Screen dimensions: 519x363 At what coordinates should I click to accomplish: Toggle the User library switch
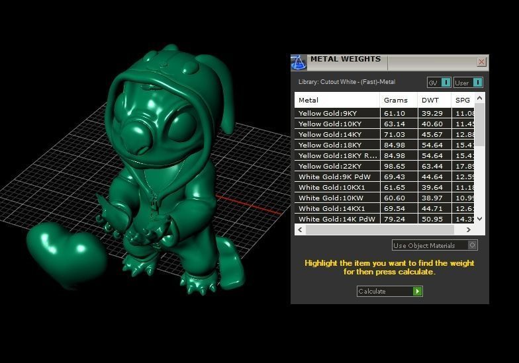click(x=468, y=83)
